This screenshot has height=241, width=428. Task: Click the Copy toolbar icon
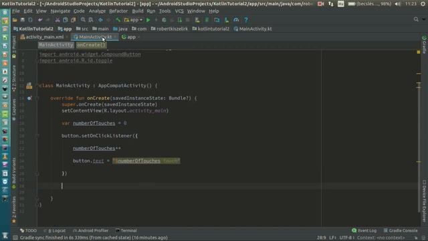coord(66,20)
